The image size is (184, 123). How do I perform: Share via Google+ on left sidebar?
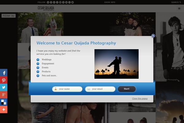pyautogui.click(x=4, y=95)
